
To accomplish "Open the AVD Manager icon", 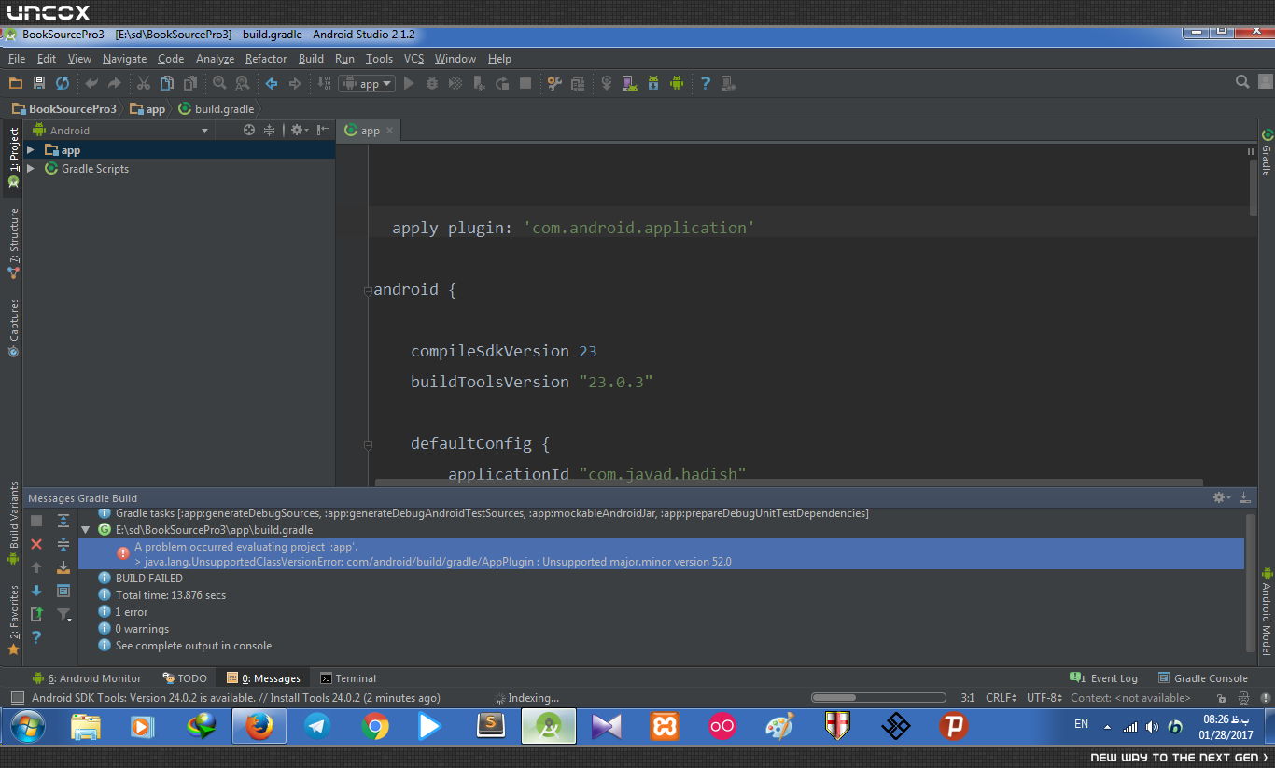I will 629,83.
